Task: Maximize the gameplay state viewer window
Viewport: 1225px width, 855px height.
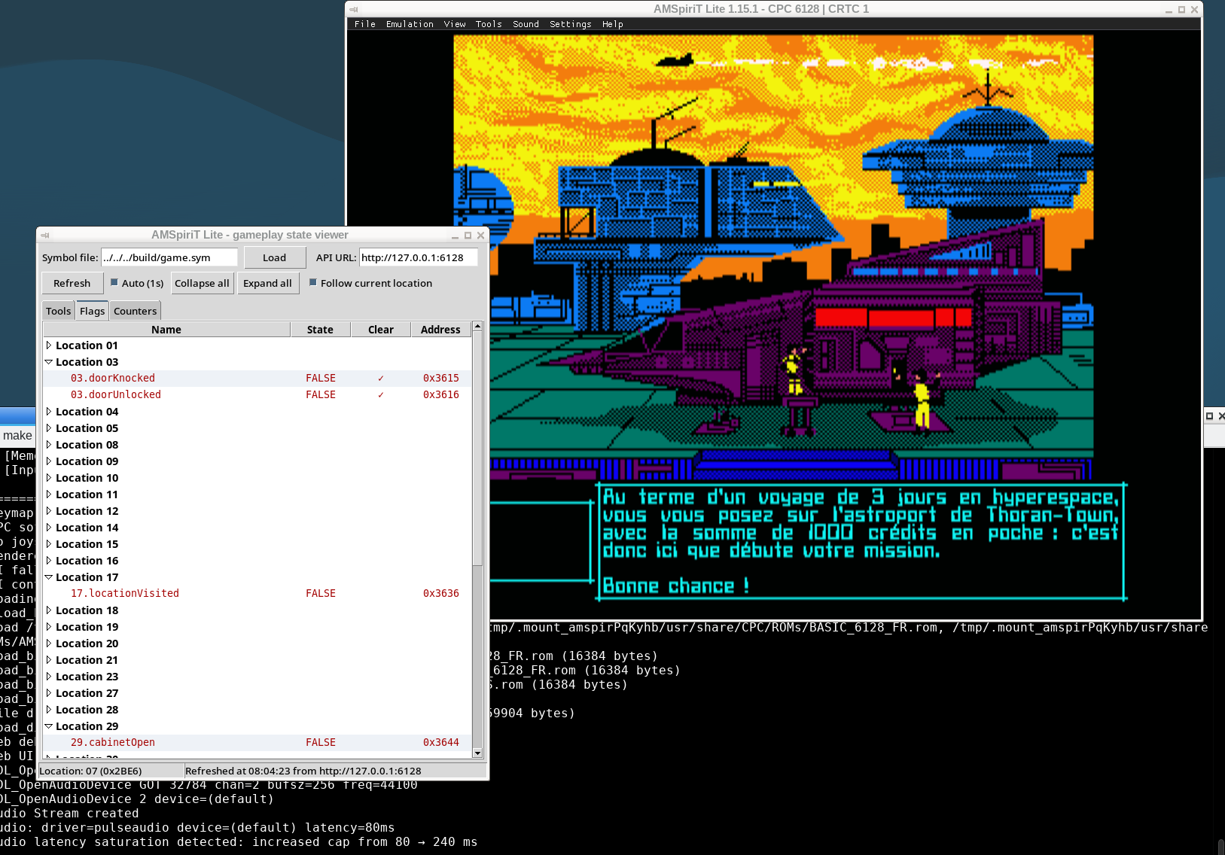Action: click(468, 235)
